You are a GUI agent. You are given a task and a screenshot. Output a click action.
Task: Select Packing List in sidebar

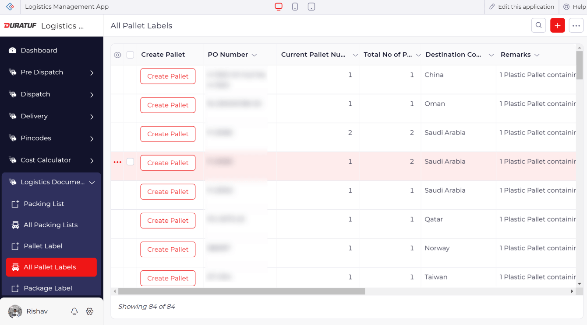coord(44,204)
